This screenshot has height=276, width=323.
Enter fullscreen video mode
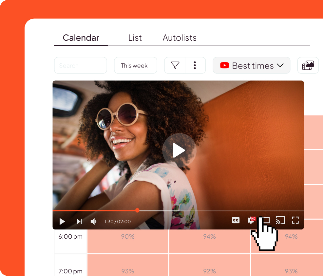(x=295, y=220)
